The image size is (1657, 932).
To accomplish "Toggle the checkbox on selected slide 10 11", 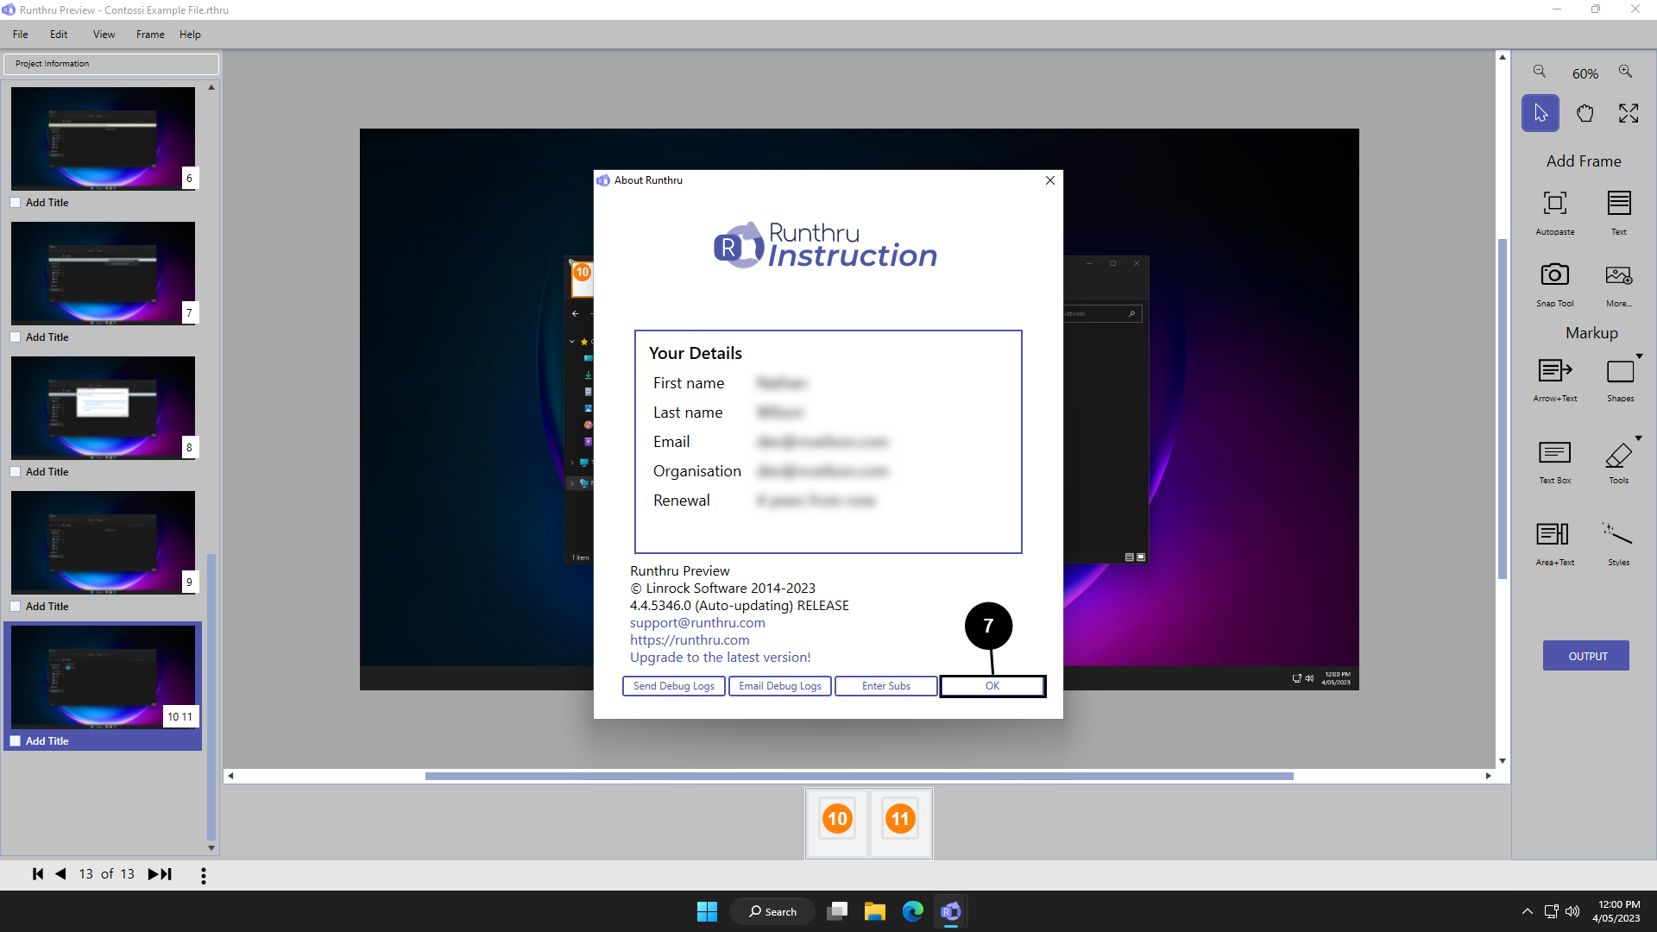I will (16, 741).
